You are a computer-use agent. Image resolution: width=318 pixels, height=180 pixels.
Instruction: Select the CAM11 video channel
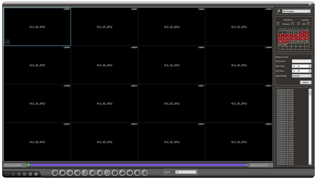click(172, 103)
